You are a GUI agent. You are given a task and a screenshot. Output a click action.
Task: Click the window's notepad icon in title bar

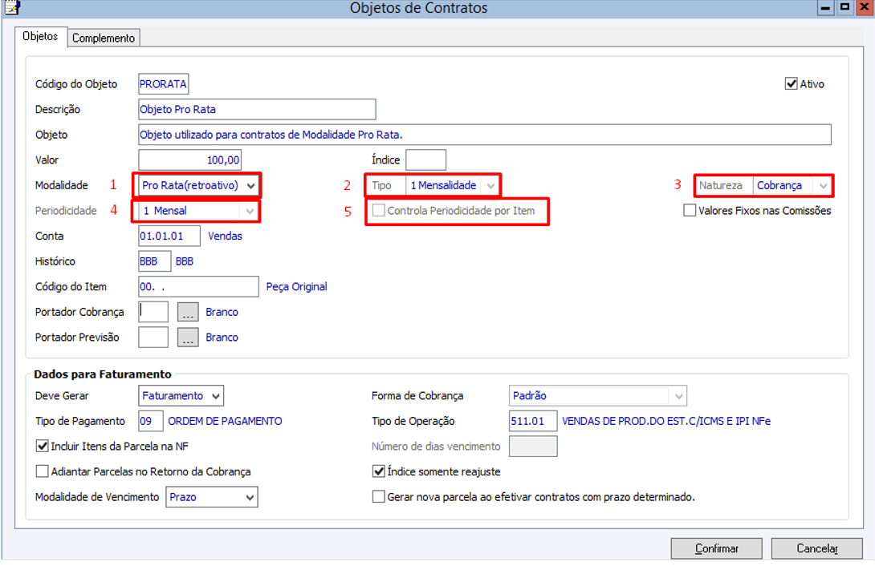(x=12, y=6)
